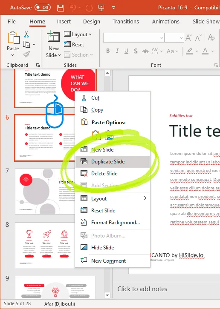Expand the Layout submenu in context menu

coord(113,198)
